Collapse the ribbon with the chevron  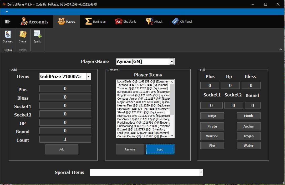[x=281, y=49]
